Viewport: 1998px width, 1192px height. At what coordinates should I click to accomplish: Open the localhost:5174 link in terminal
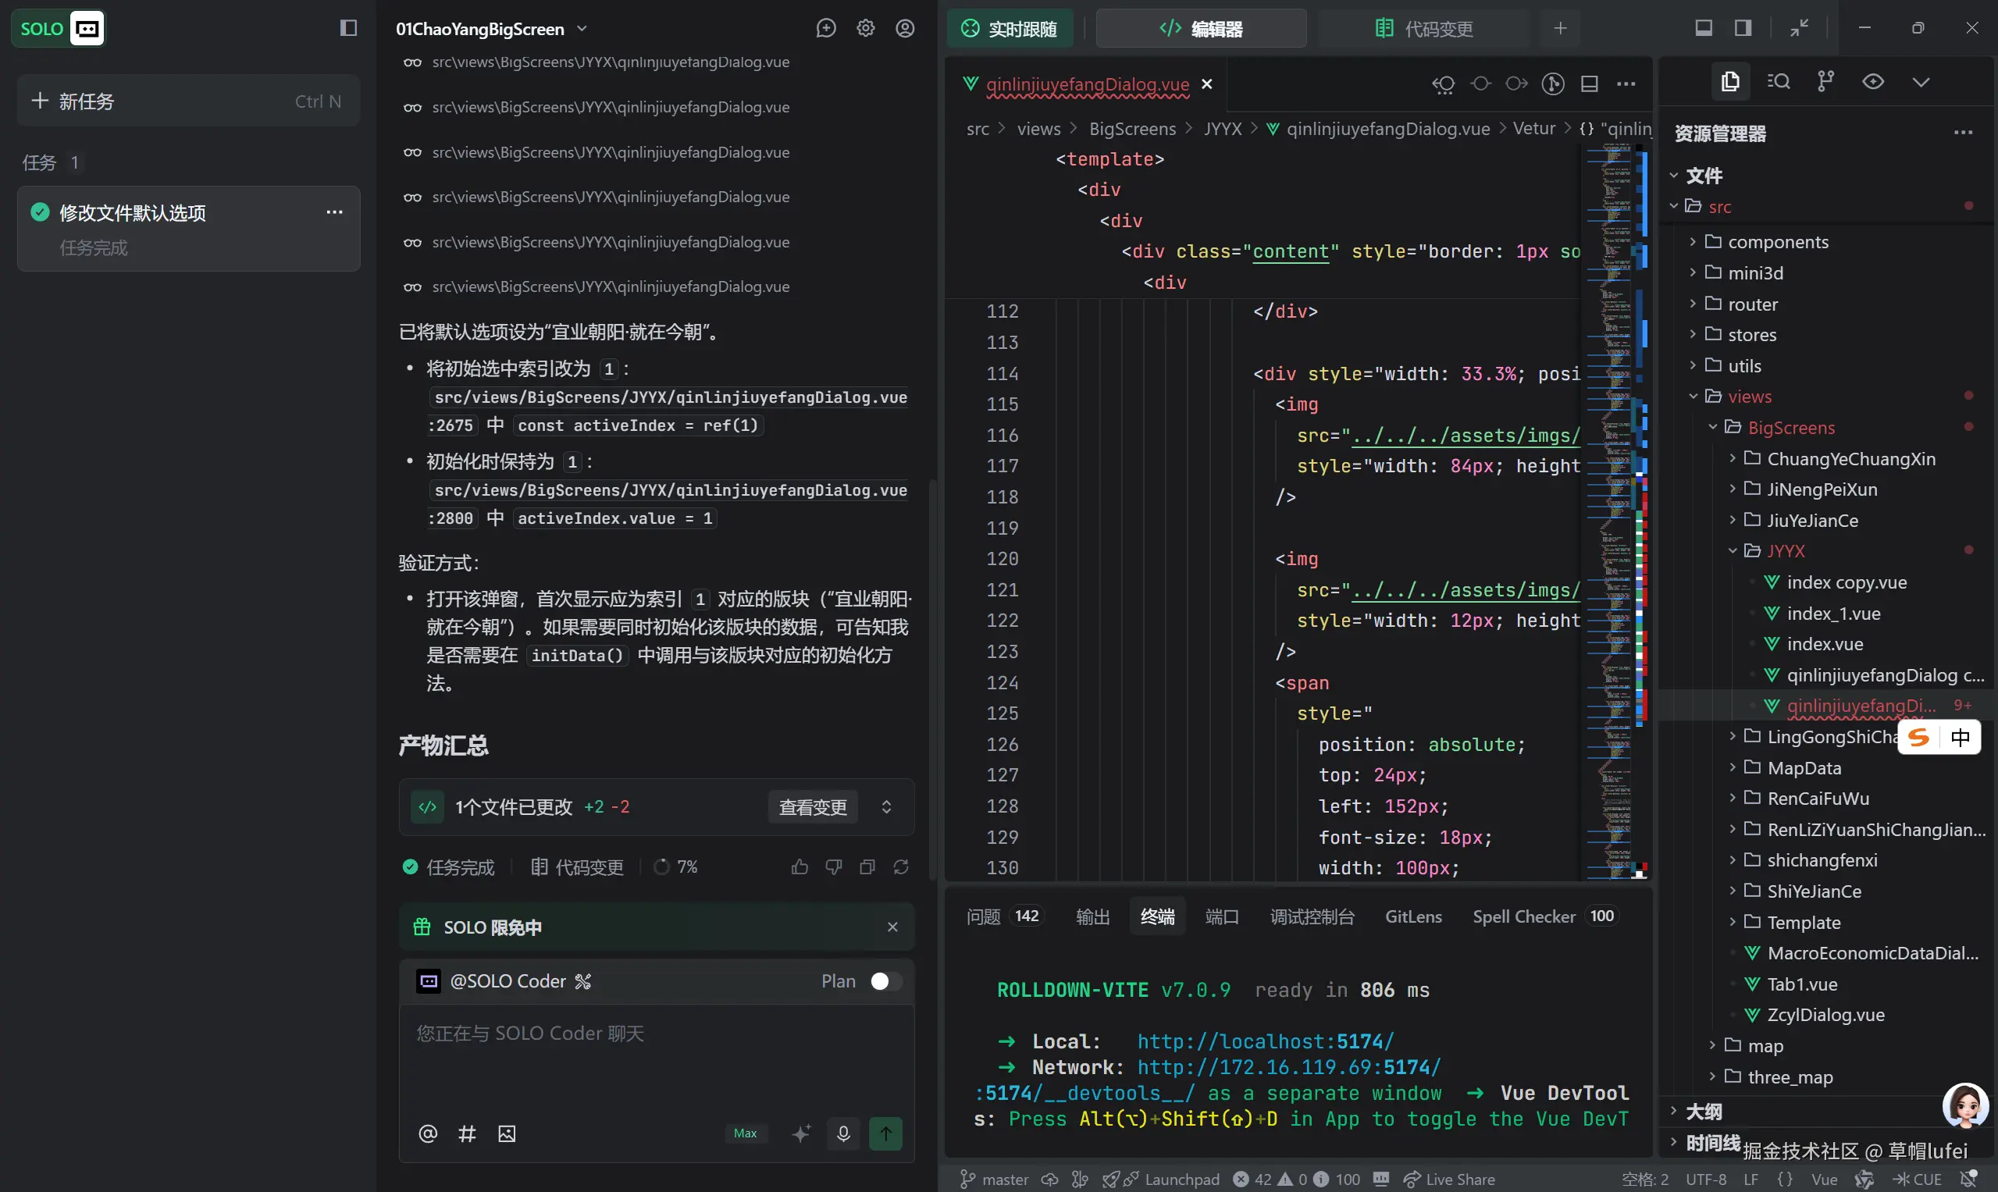tap(1265, 1041)
